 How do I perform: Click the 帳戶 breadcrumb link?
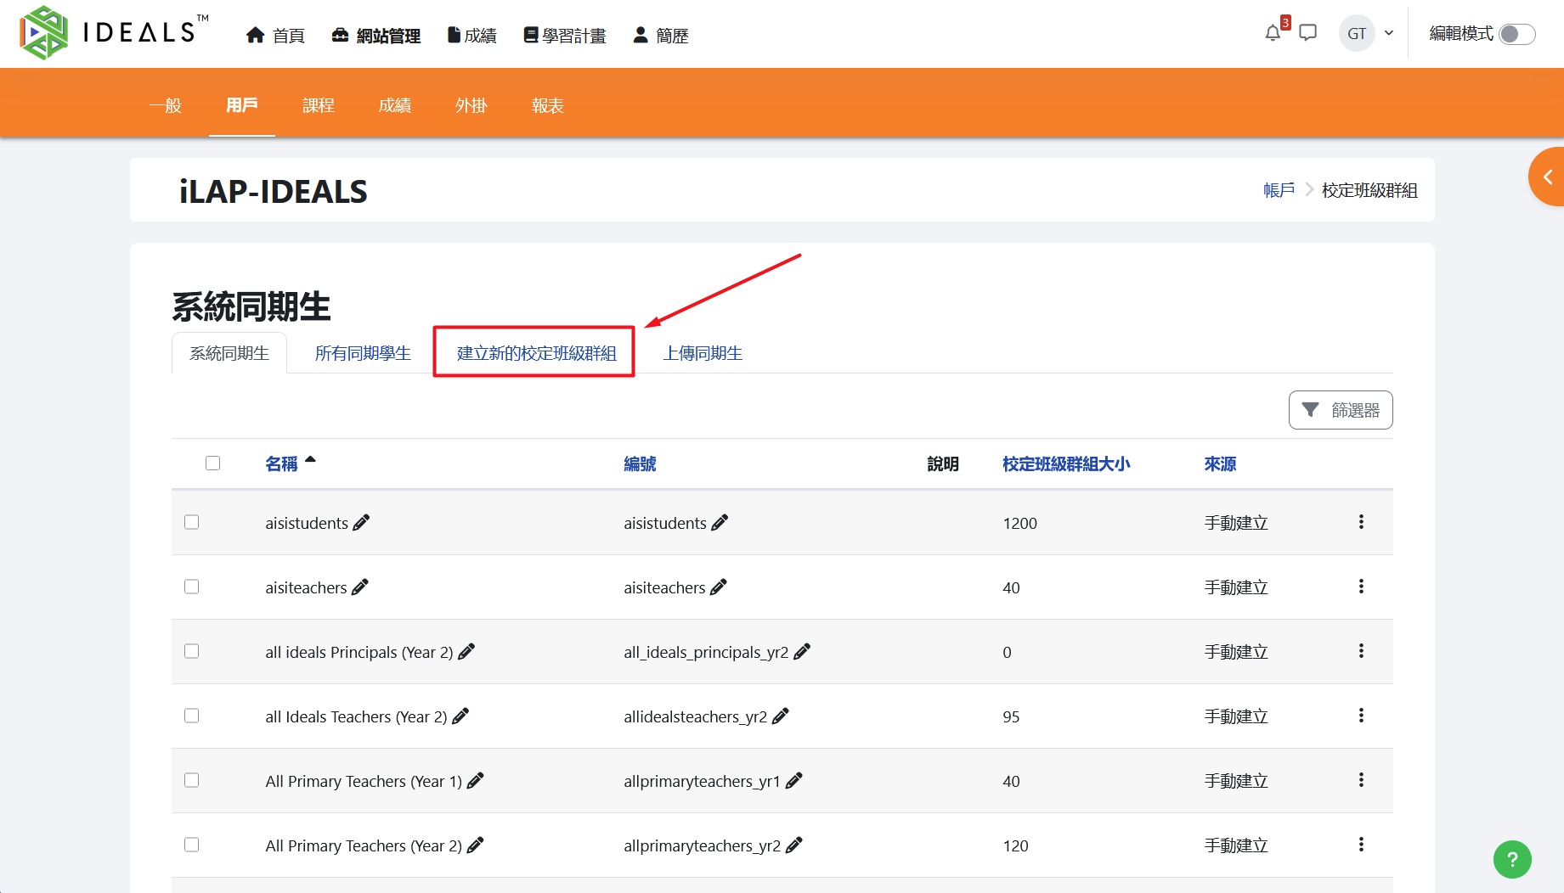(1279, 190)
